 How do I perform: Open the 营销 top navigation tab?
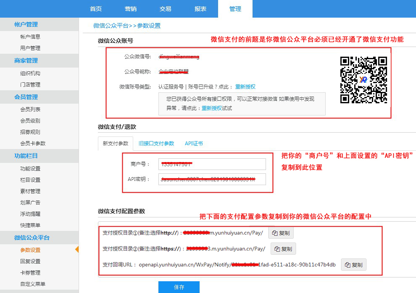(x=131, y=9)
